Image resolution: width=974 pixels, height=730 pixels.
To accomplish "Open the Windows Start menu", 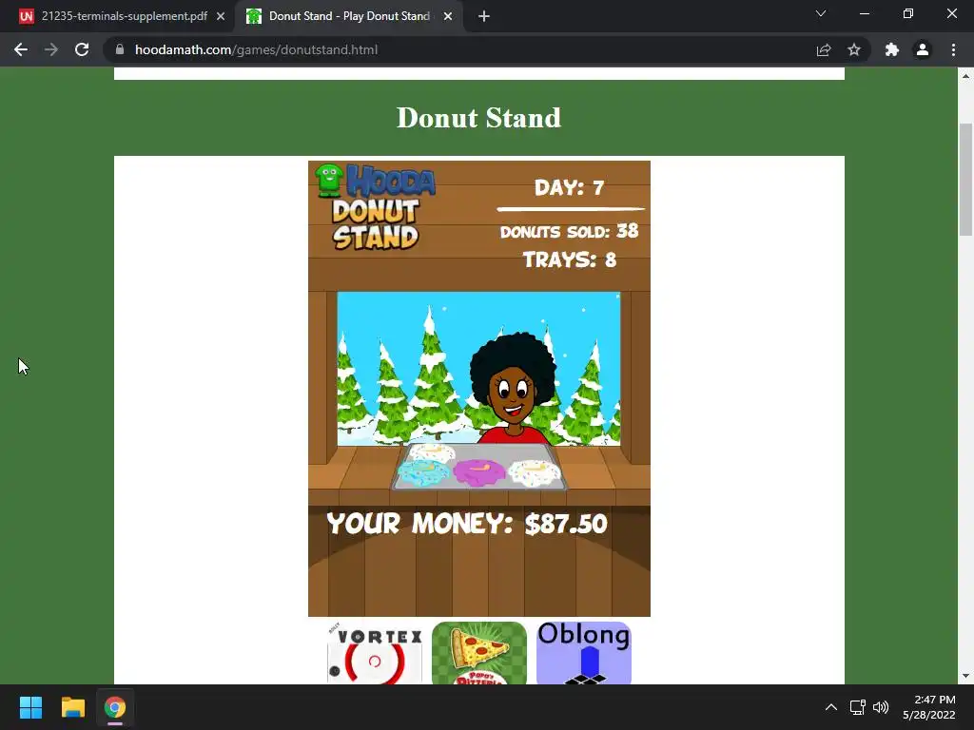I will tap(30, 707).
